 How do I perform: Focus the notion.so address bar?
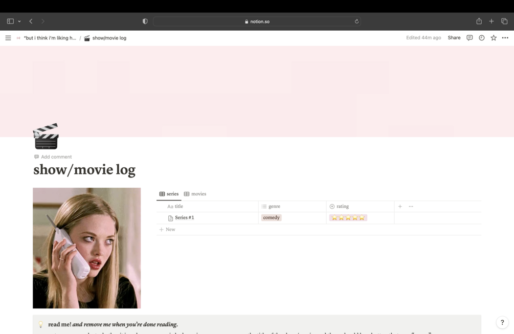point(257,21)
